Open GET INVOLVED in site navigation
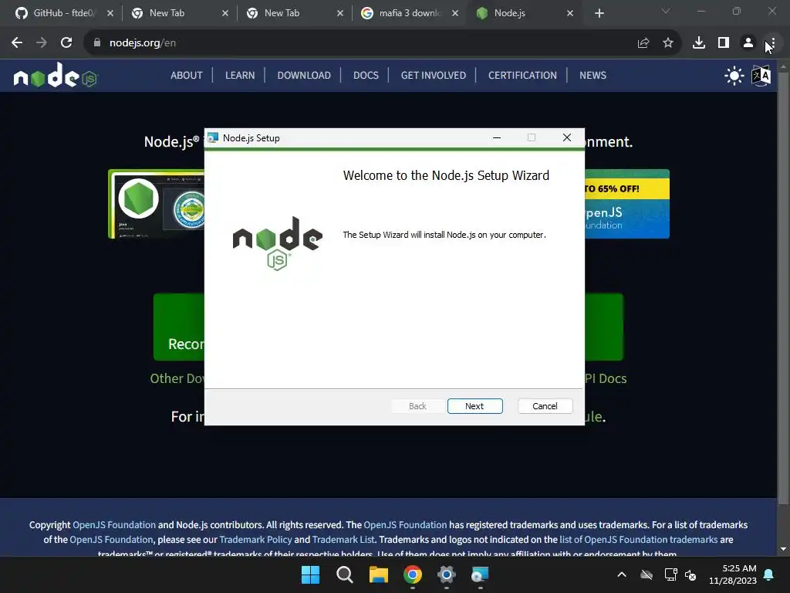The width and height of the screenshot is (790, 593). coord(434,75)
